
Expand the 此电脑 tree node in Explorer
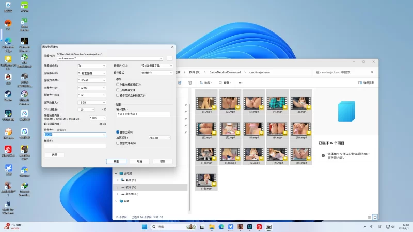click(x=116, y=173)
